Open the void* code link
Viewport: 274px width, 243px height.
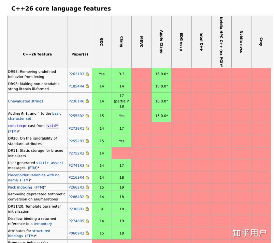53,126
